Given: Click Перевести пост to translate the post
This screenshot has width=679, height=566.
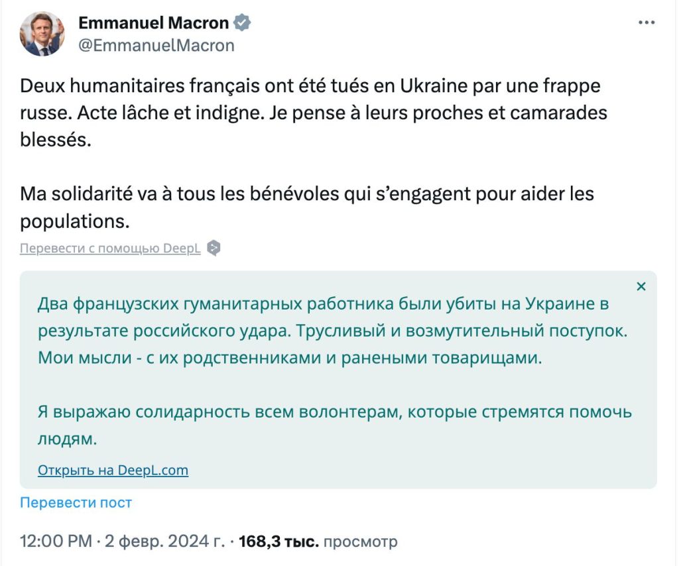Looking at the screenshot, I should [74, 503].
